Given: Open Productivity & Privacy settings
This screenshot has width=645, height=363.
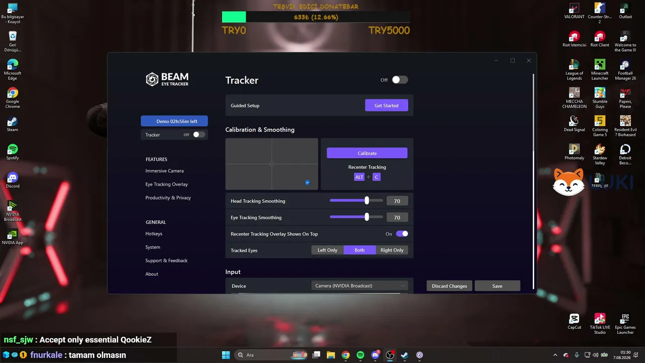Looking at the screenshot, I should coord(168,198).
